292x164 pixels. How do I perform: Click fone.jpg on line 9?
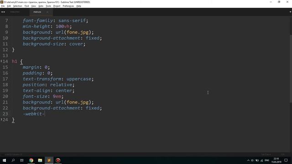click(x=78, y=32)
